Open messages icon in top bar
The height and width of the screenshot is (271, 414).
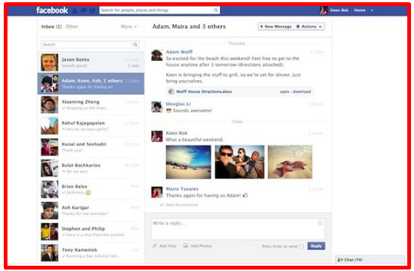[x=83, y=10]
